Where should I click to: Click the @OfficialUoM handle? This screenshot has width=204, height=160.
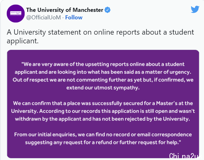[43, 17]
